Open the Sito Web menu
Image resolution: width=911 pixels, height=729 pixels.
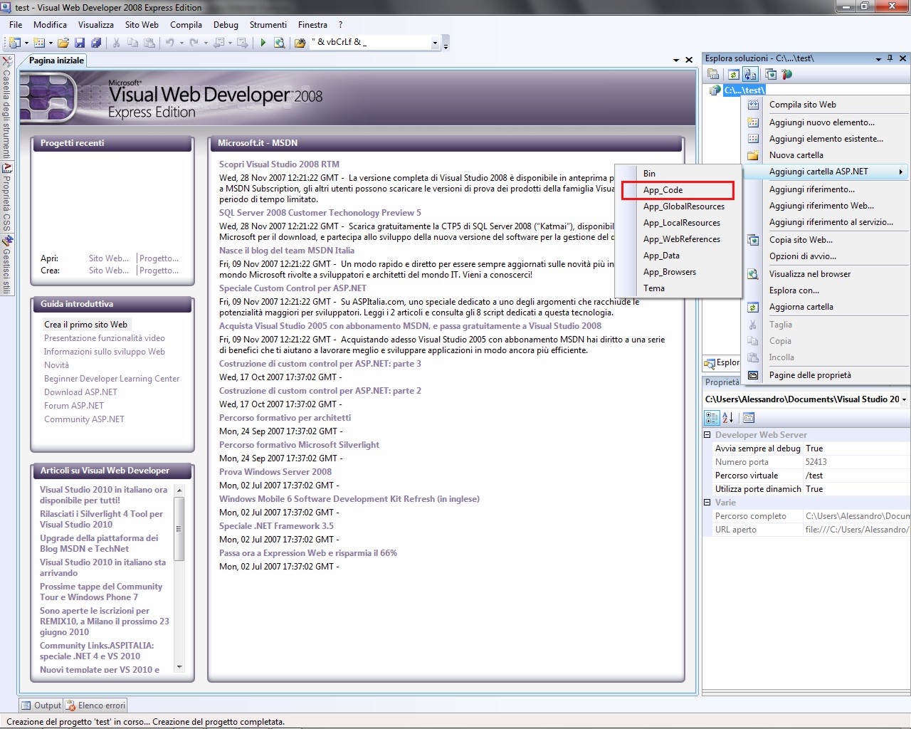142,24
